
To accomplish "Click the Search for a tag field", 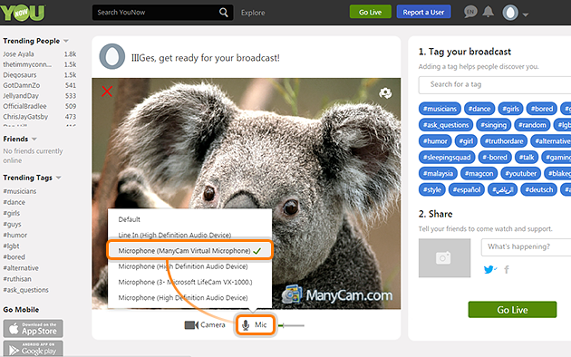I will 495,85.
